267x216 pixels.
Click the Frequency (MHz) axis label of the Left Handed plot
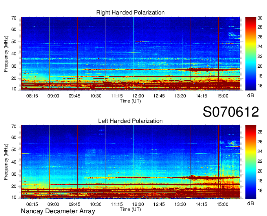(x=6, y=162)
